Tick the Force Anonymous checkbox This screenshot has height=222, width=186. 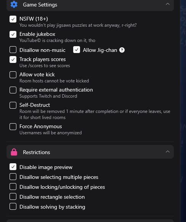[13, 127]
